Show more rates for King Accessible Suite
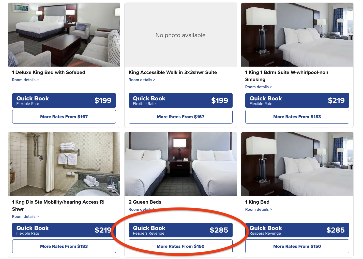Viewport: 363px width, 259px height. pos(180,117)
